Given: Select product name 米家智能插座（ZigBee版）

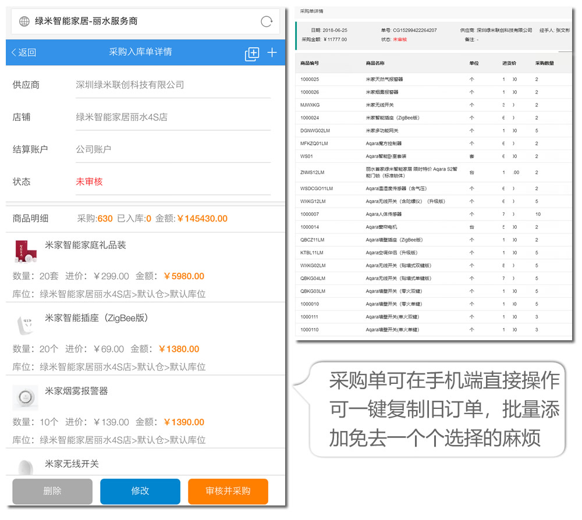Looking at the screenshot, I should pyautogui.click(x=97, y=318).
